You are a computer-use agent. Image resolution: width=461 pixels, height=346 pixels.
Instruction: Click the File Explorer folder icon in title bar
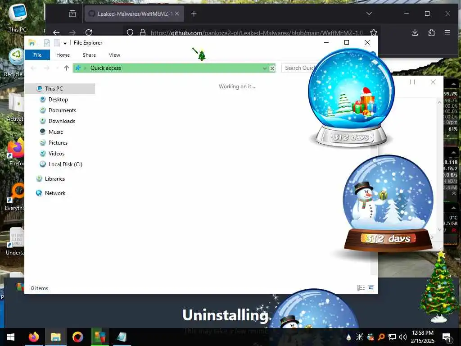click(32, 43)
